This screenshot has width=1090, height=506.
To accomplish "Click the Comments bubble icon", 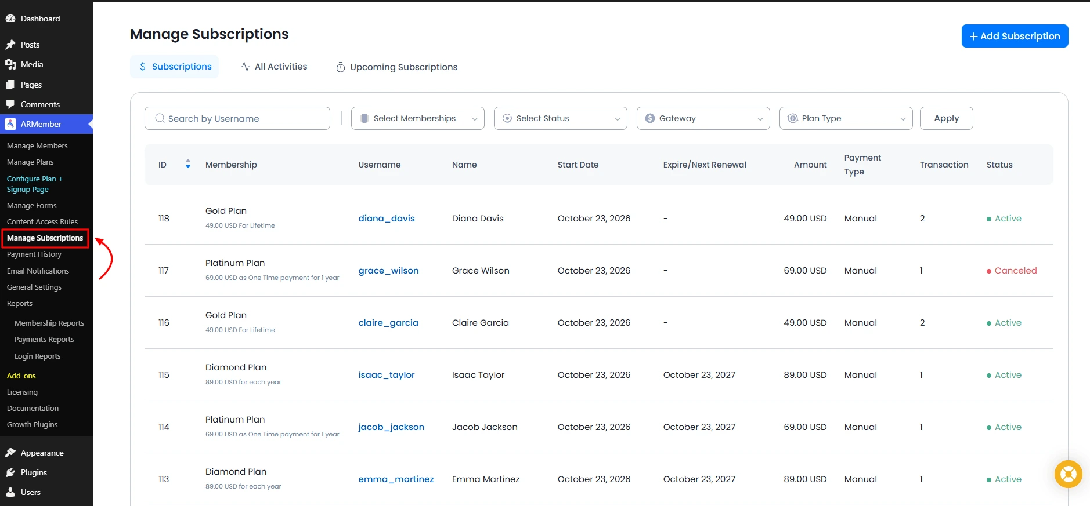I will click(10, 104).
